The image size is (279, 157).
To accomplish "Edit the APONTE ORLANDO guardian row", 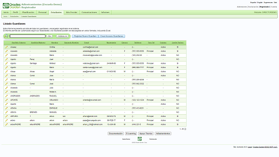I will click(x=7, y=100).
